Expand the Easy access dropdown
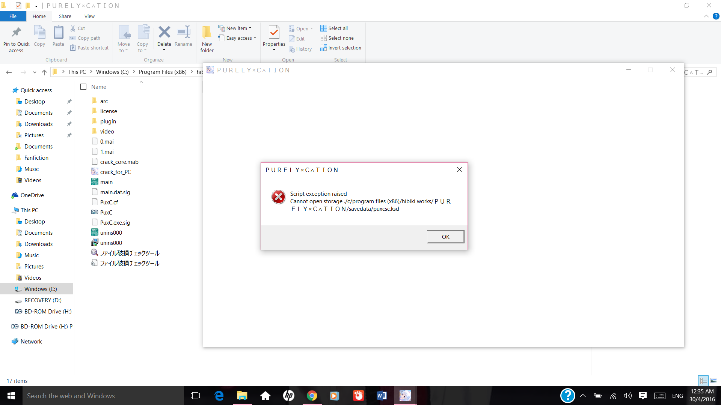 tap(237, 38)
